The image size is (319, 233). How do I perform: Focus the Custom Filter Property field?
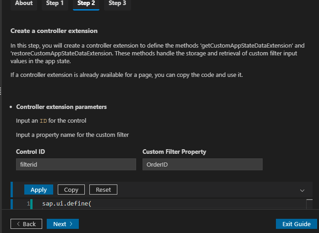(x=203, y=164)
